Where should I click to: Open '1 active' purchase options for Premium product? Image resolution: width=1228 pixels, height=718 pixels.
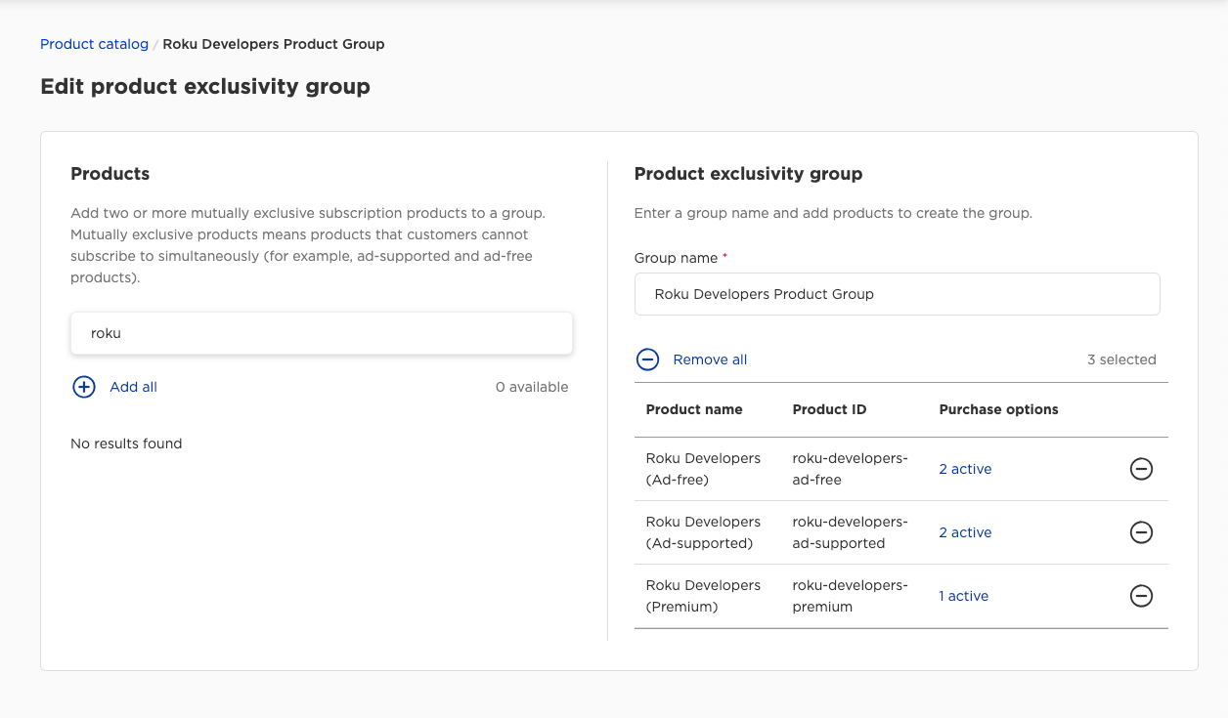tap(963, 596)
